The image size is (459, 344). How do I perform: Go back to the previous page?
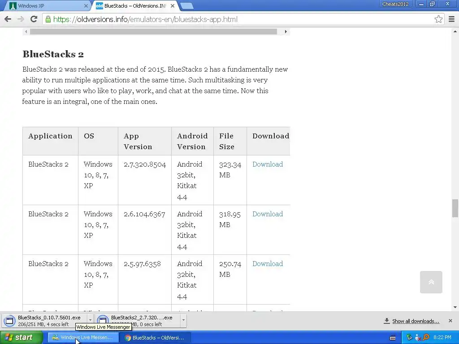point(8,19)
